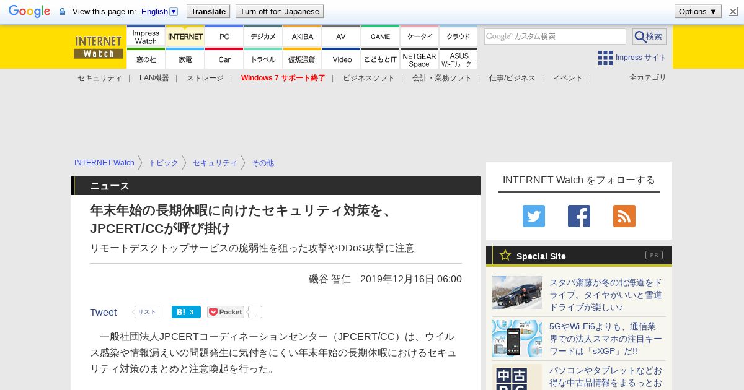The height and width of the screenshot is (390, 744).
Task: Click the Translate button
Action: (x=208, y=11)
